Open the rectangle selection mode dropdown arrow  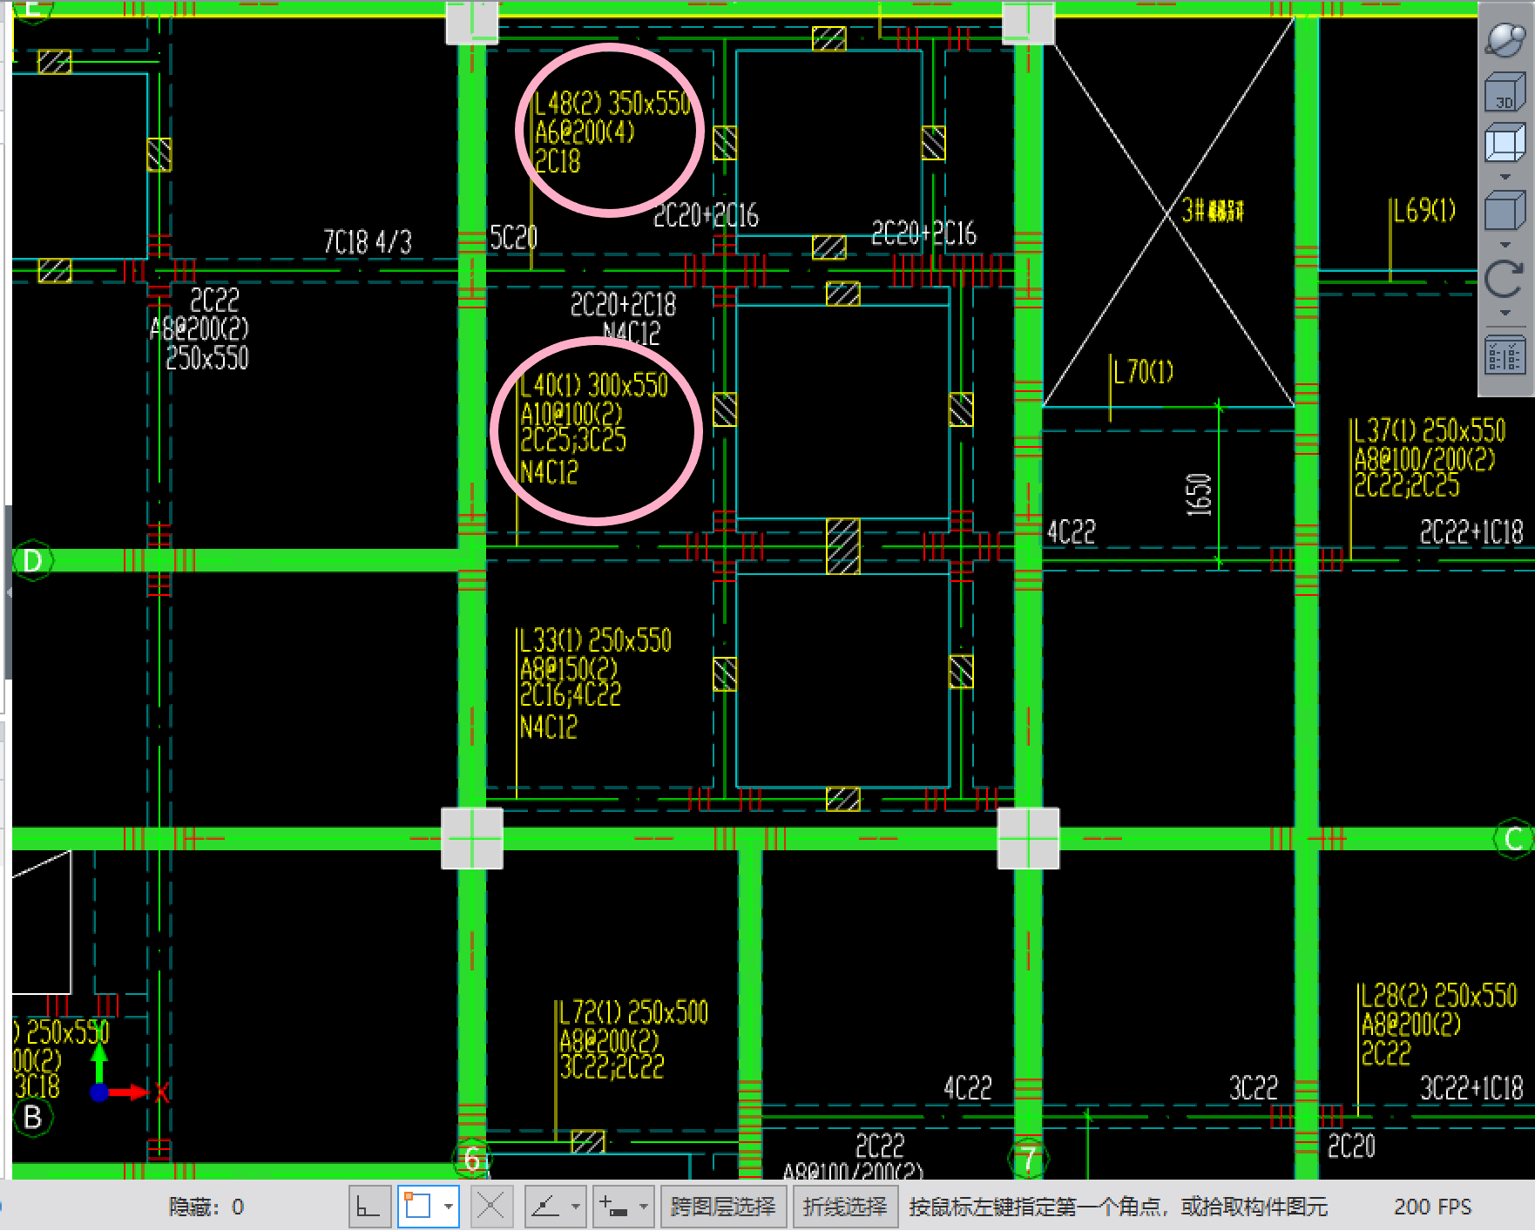(x=448, y=1207)
